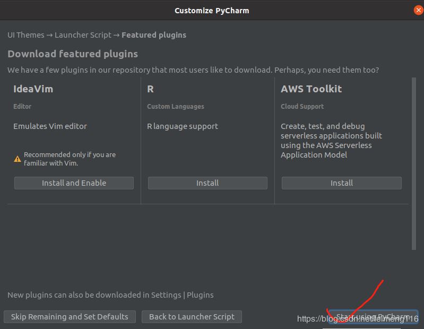The image size is (424, 329).
Task: Click the Customize PyCharm title bar
Action: (x=212, y=10)
